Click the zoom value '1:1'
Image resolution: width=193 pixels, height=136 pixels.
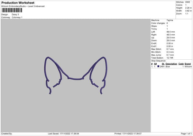[x=187, y=13]
